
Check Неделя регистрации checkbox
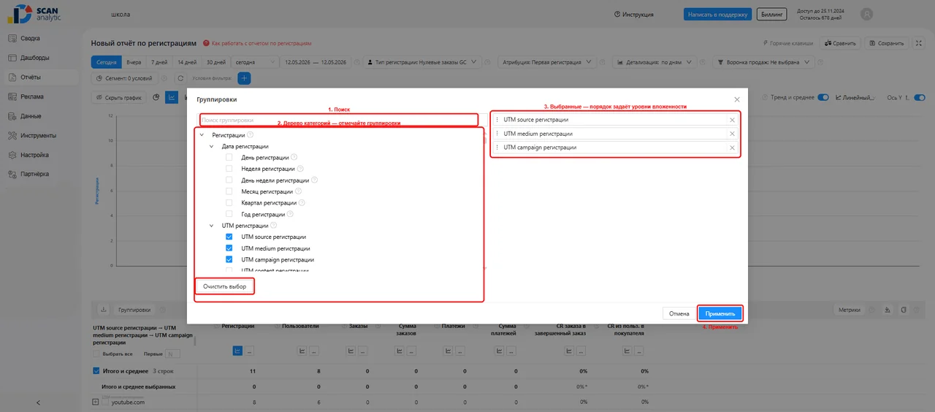pyautogui.click(x=229, y=169)
